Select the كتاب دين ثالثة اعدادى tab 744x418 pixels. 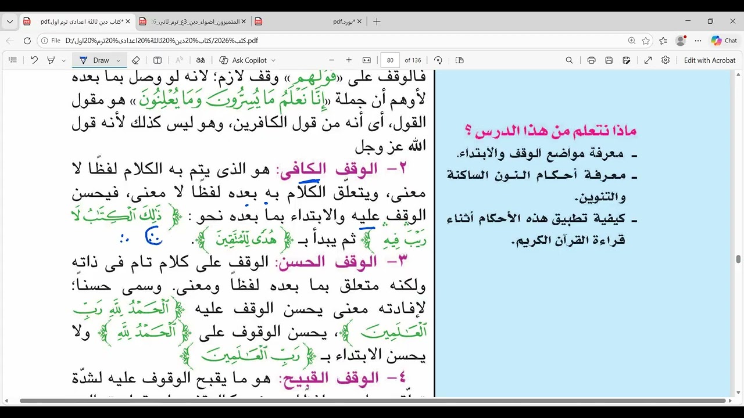(x=76, y=21)
